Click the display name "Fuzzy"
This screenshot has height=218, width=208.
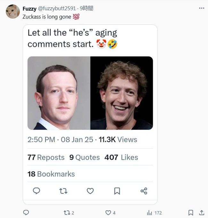[x=29, y=9]
